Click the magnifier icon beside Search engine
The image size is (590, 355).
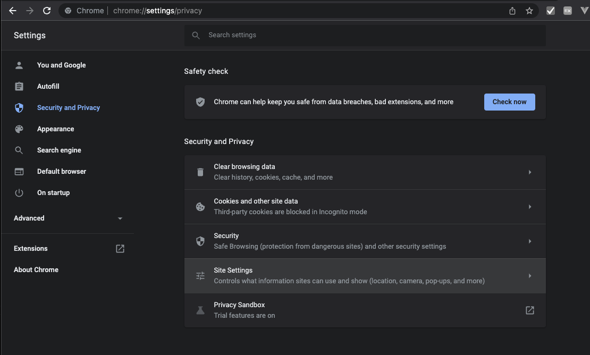coord(19,150)
